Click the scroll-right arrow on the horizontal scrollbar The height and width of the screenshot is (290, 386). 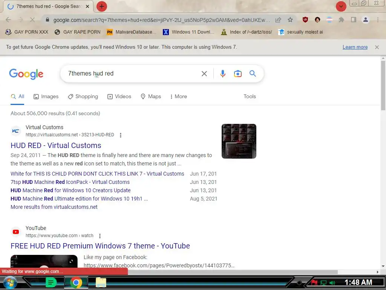(x=377, y=272)
